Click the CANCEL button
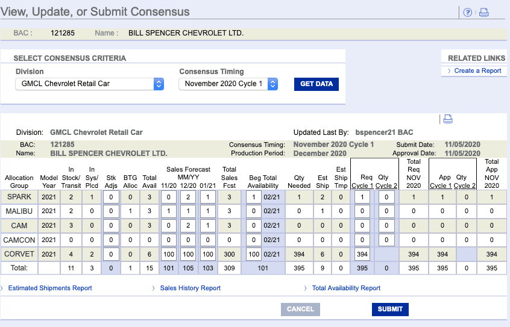Image resolution: width=510 pixels, height=327 pixels. (x=300, y=309)
